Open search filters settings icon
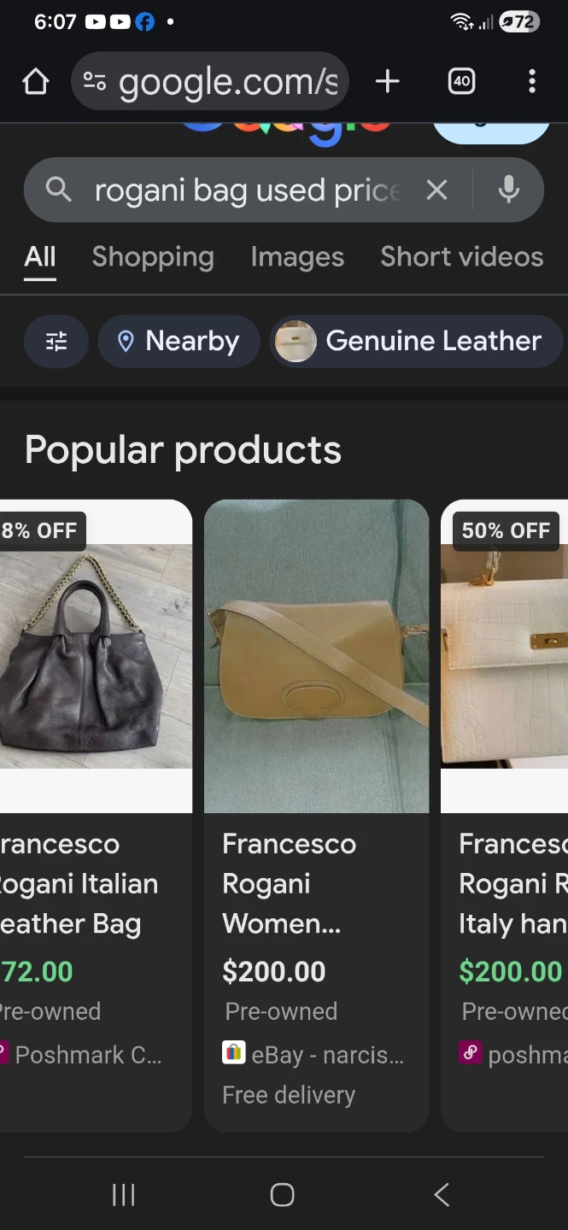The image size is (568, 1230). tap(56, 342)
